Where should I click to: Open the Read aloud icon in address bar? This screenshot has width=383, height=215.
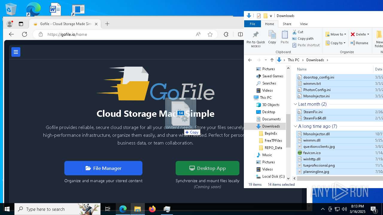(x=198, y=34)
